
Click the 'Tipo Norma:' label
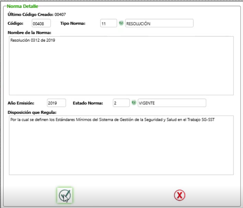[73, 23]
